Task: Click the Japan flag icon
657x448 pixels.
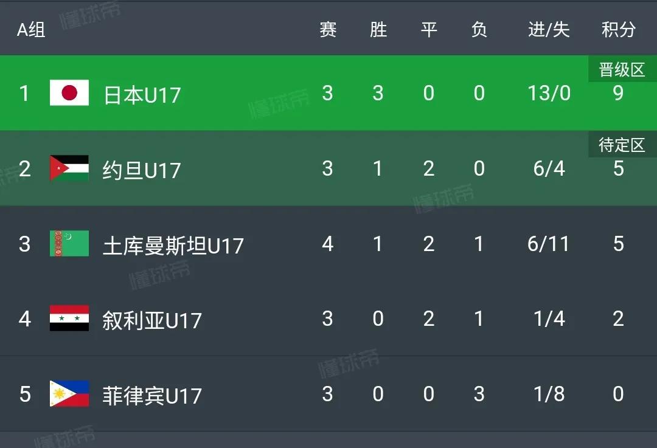Action: pyautogui.click(x=69, y=94)
